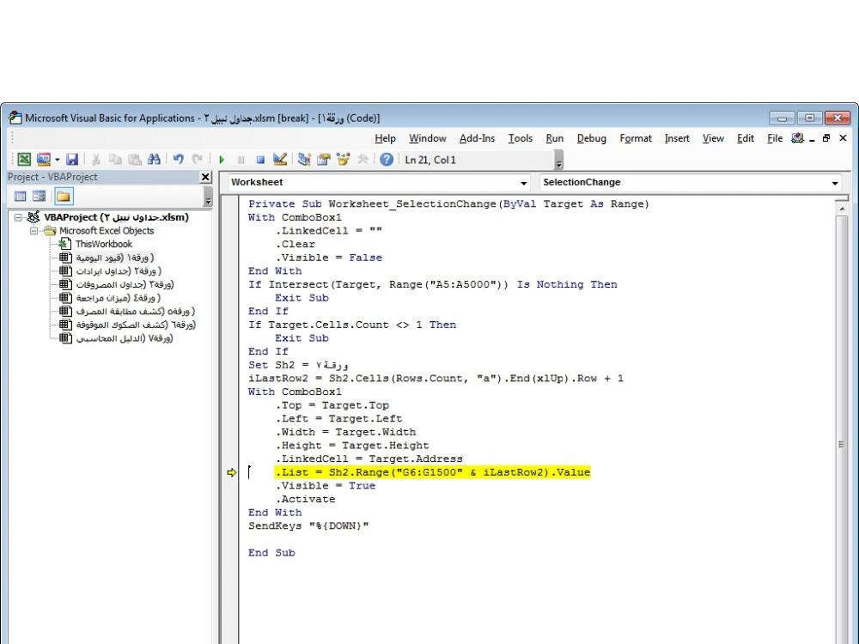This screenshot has width=859, height=644.
Task: Click the code window control icon beside File
Action: pos(798,138)
